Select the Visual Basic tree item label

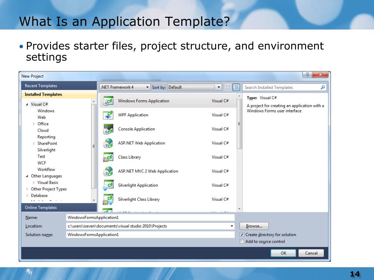(48, 182)
